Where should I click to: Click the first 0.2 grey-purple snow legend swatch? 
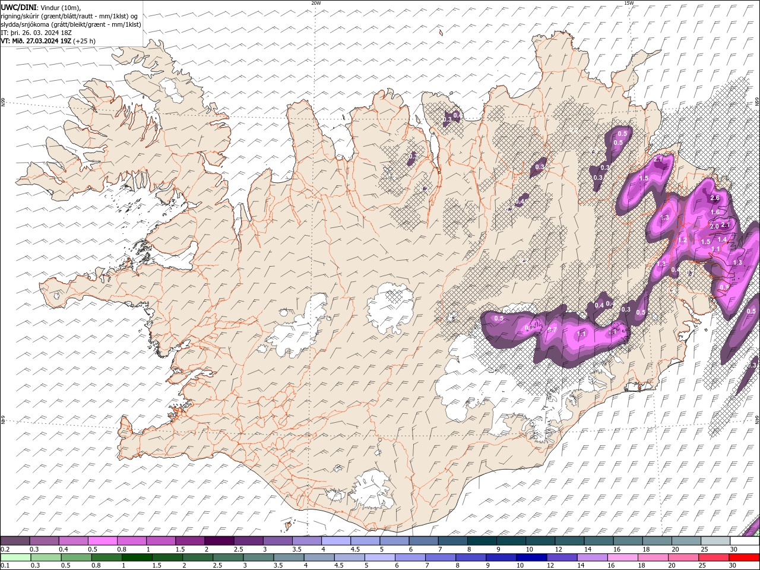(15, 541)
